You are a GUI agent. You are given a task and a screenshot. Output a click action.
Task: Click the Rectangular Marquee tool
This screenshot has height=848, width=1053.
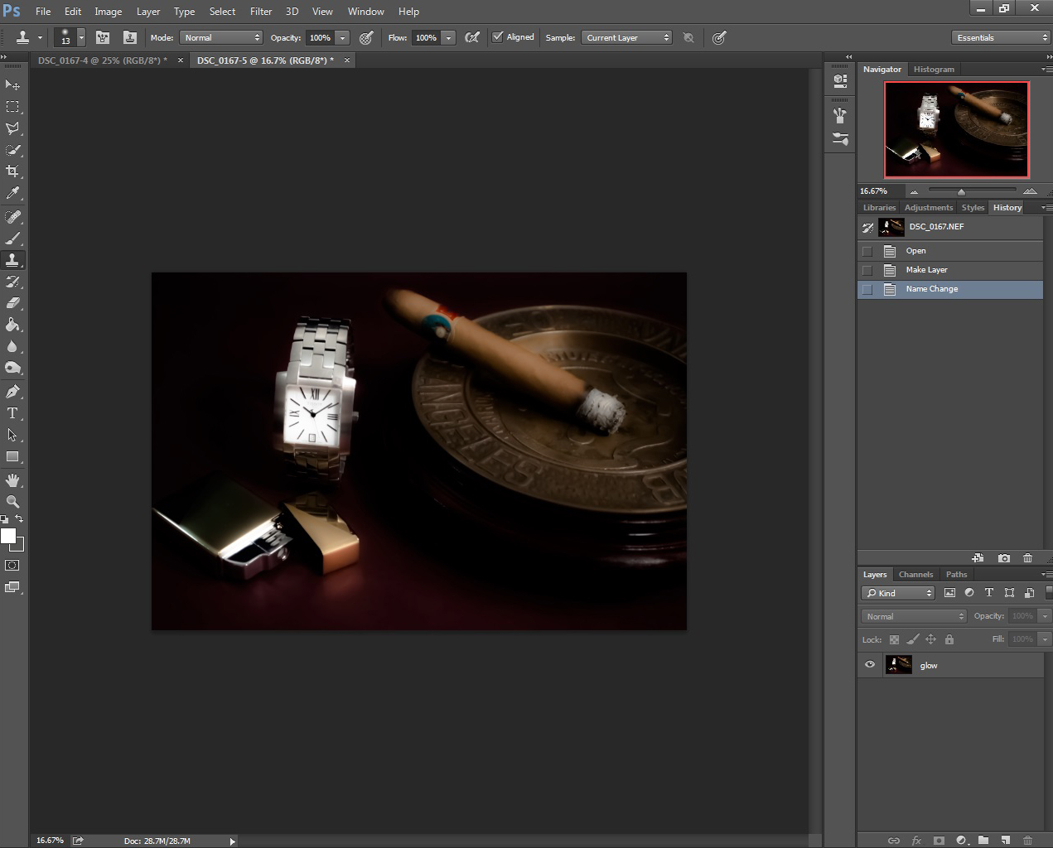[x=12, y=107]
